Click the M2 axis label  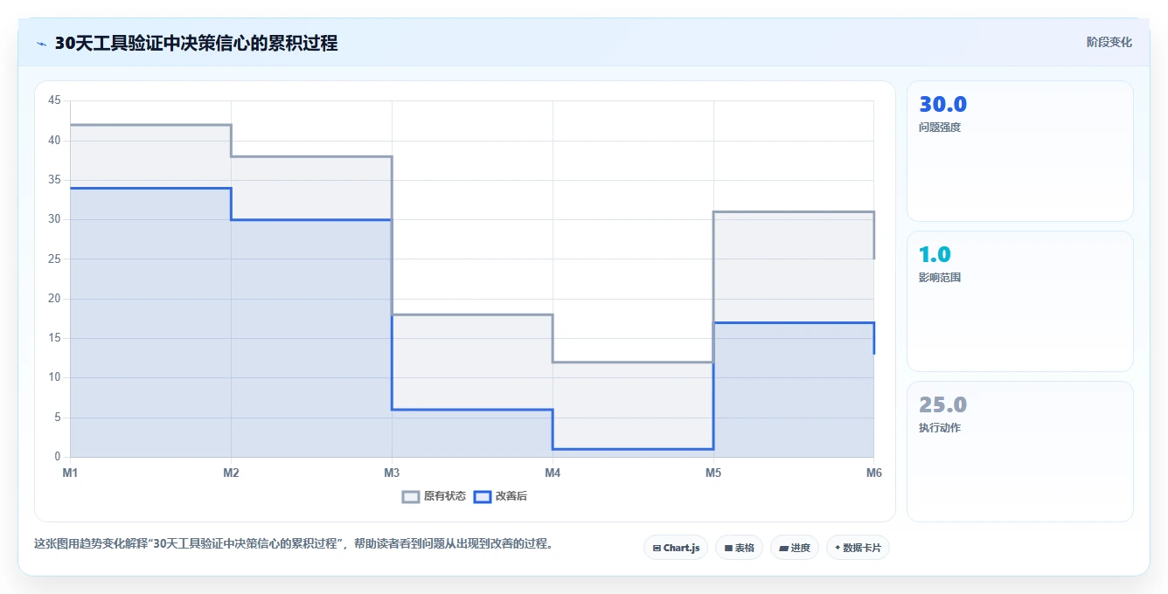tap(231, 473)
